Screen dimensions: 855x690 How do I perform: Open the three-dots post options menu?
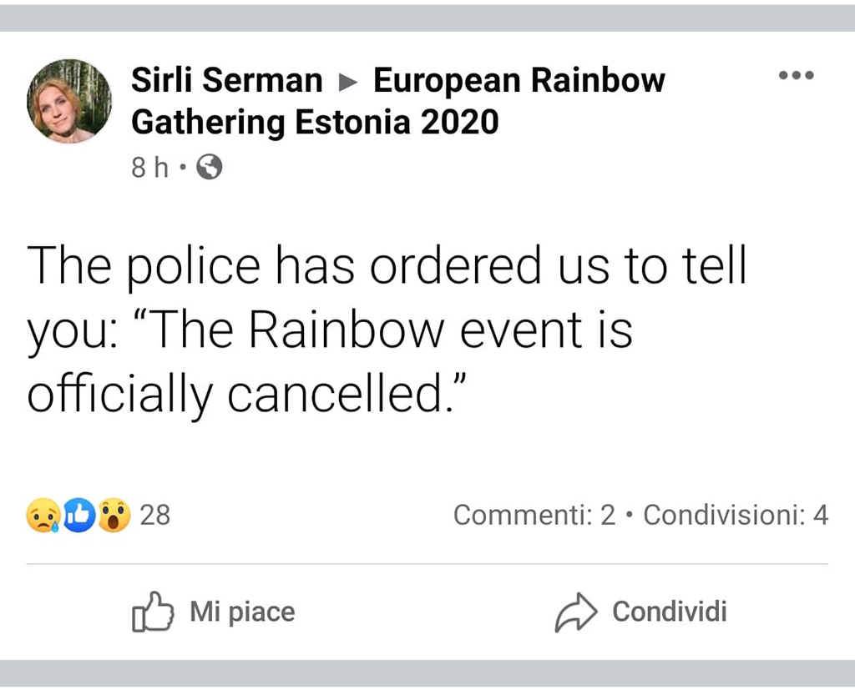point(795,76)
